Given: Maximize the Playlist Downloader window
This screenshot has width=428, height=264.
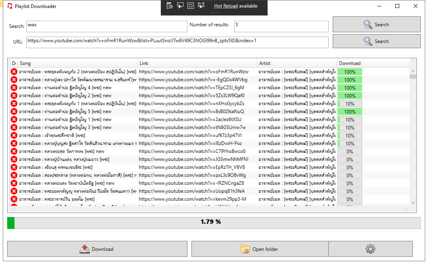Looking at the screenshot, I should click(x=397, y=6).
